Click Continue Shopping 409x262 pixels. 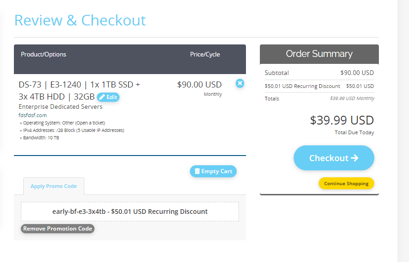point(346,183)
